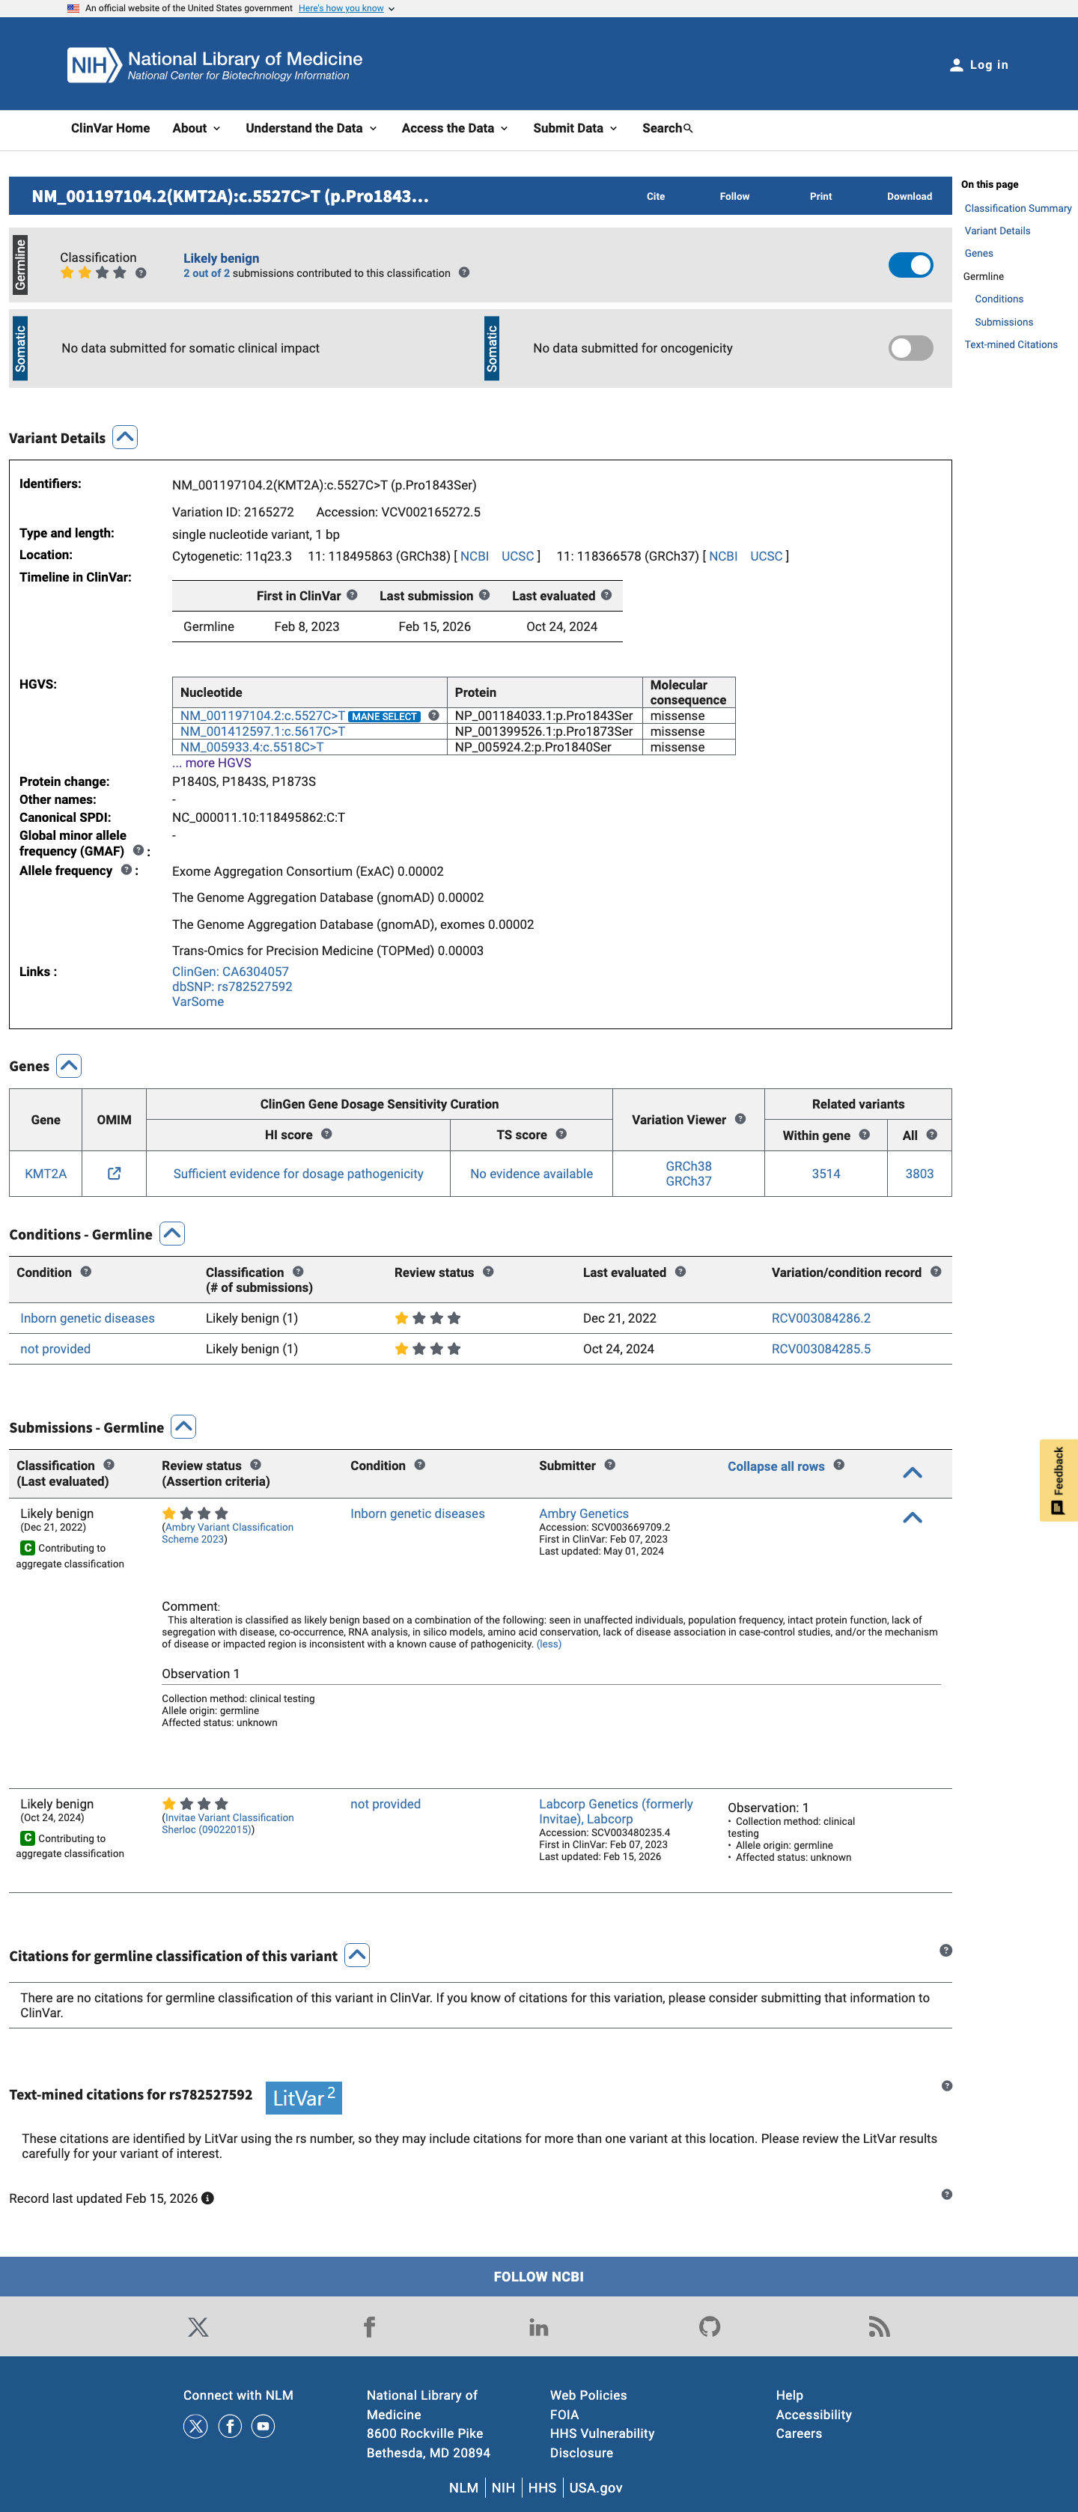
Task: Open help icon for Global minor allele frequency
Action: point(138,850)
